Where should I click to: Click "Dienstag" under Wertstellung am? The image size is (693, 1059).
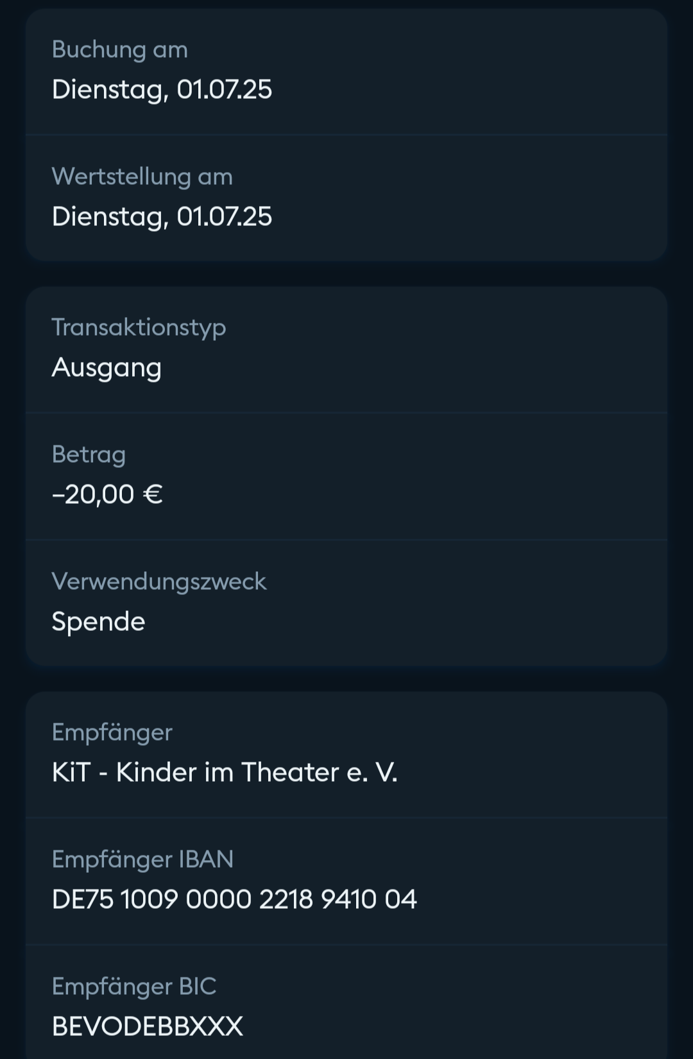click(x=108, y=216)
